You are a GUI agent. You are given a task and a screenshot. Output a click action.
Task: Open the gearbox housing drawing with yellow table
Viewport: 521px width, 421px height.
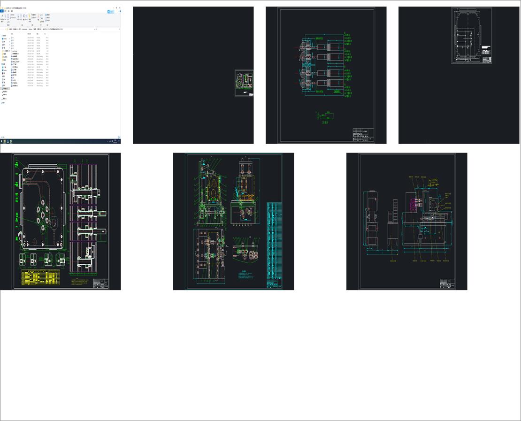60,222
